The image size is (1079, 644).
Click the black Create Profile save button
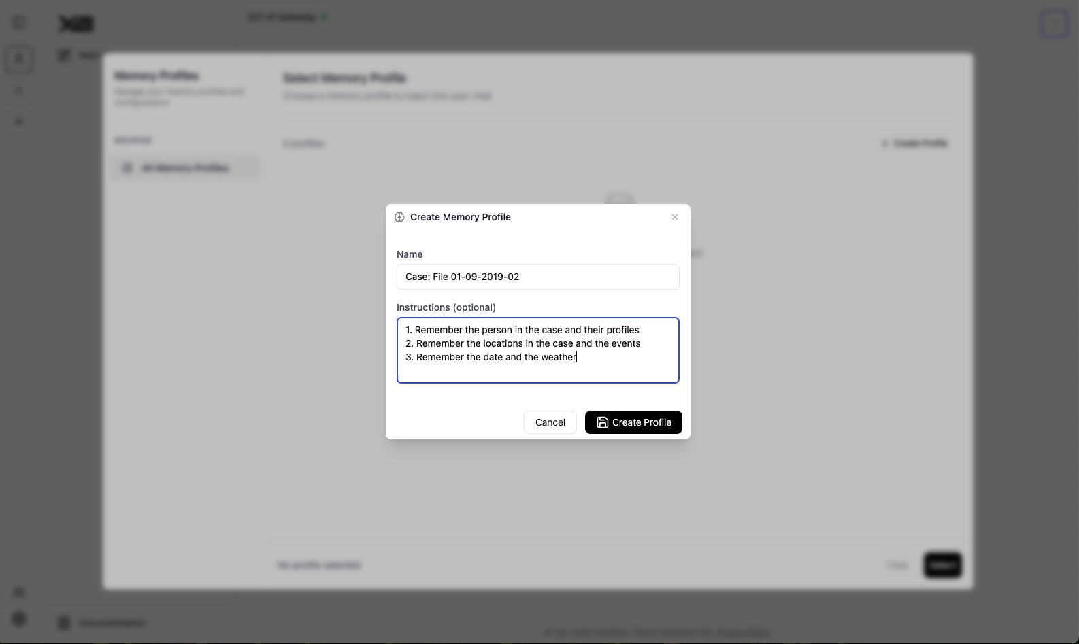[x=633, y=422]
